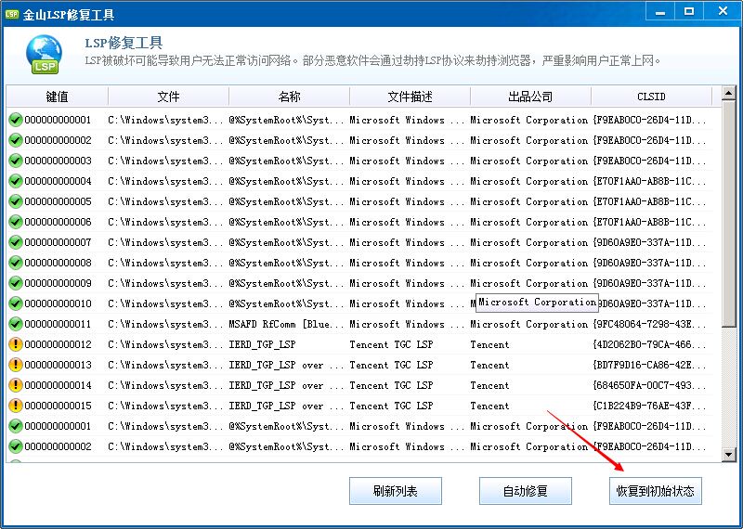Viewport: 743px width, 529px height.
Task: Click the scrollbar up arrow of the list
Action: pyautogui.click(x=729, y=94)
